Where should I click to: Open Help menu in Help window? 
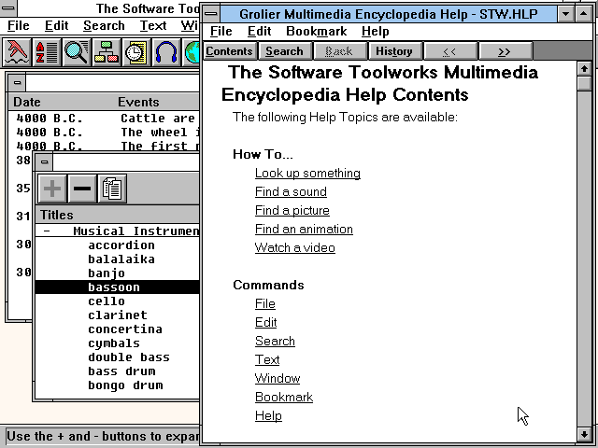(376, 31)
